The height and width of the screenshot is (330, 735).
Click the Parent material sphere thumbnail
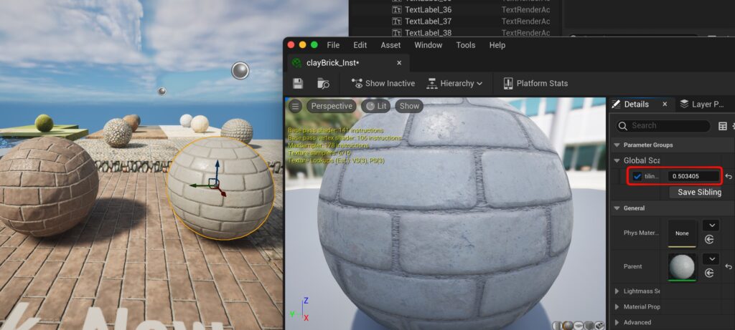pyautogui.click(x=682, y=267)
